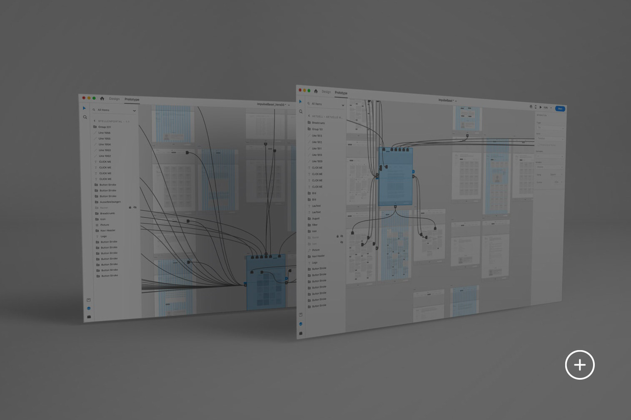Open the Layers panel icon in right window
The height and width of the screenshot is (420, 631).
click(301, 324)
